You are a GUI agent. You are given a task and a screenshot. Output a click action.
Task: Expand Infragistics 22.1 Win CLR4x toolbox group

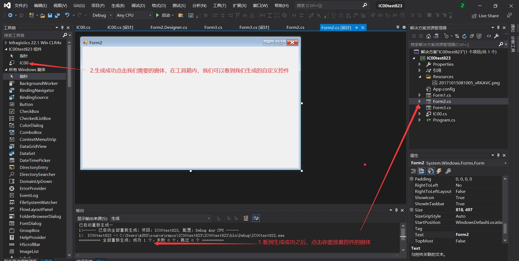(6, 43)
